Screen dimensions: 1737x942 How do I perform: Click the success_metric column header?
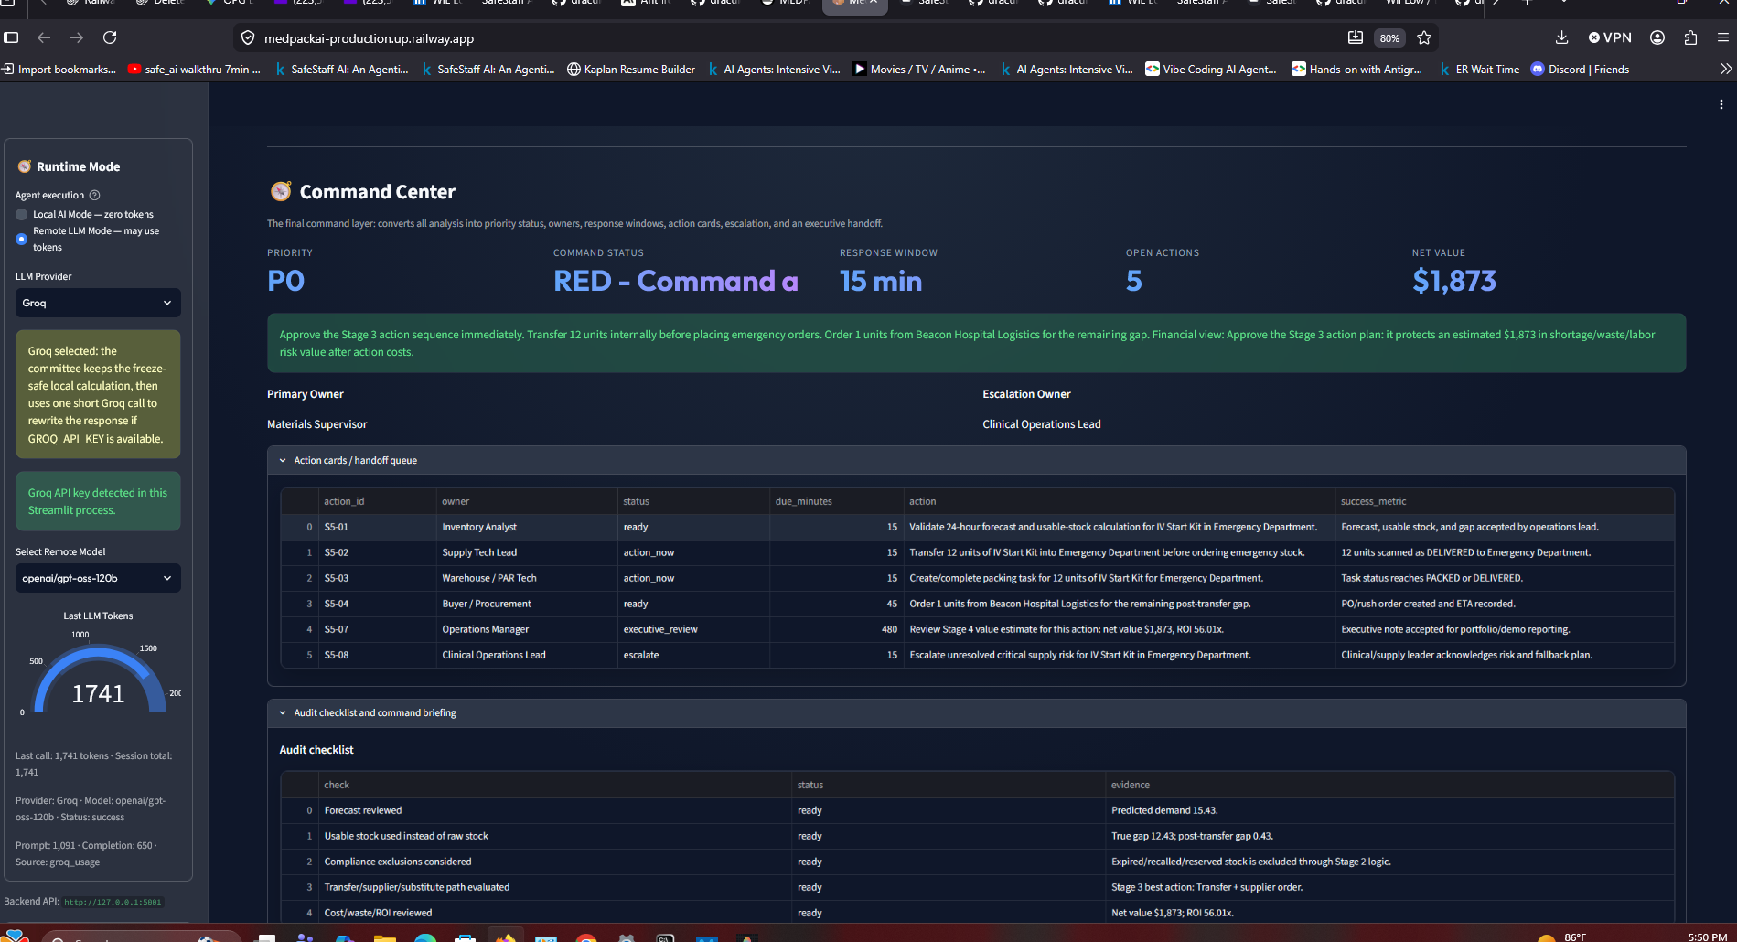[1504, 501]
